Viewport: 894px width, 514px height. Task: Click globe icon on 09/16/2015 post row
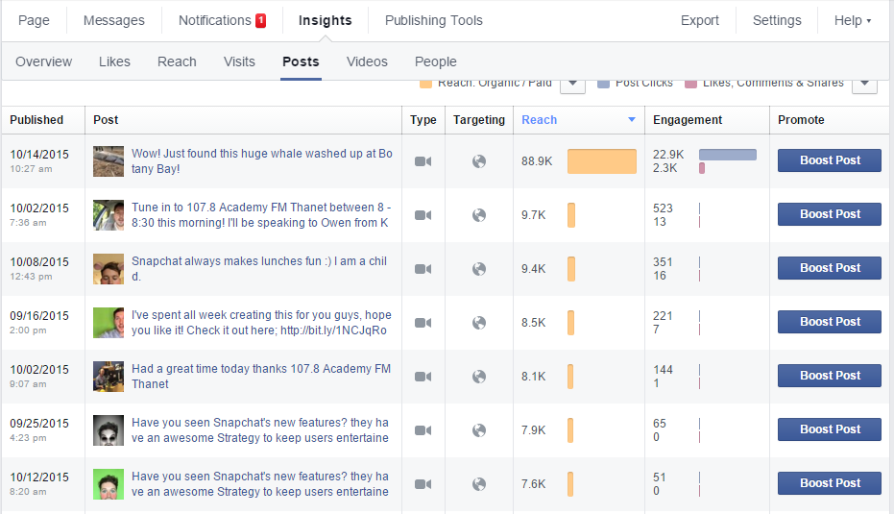pyautogui.click(x=479, y=323)
